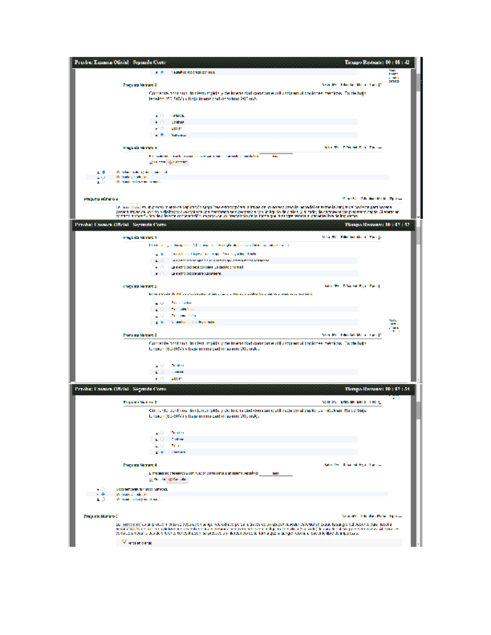
Task: Click the 'Pregunta Número 1' heading in the second exam capture
Action: tap(140, 237)
